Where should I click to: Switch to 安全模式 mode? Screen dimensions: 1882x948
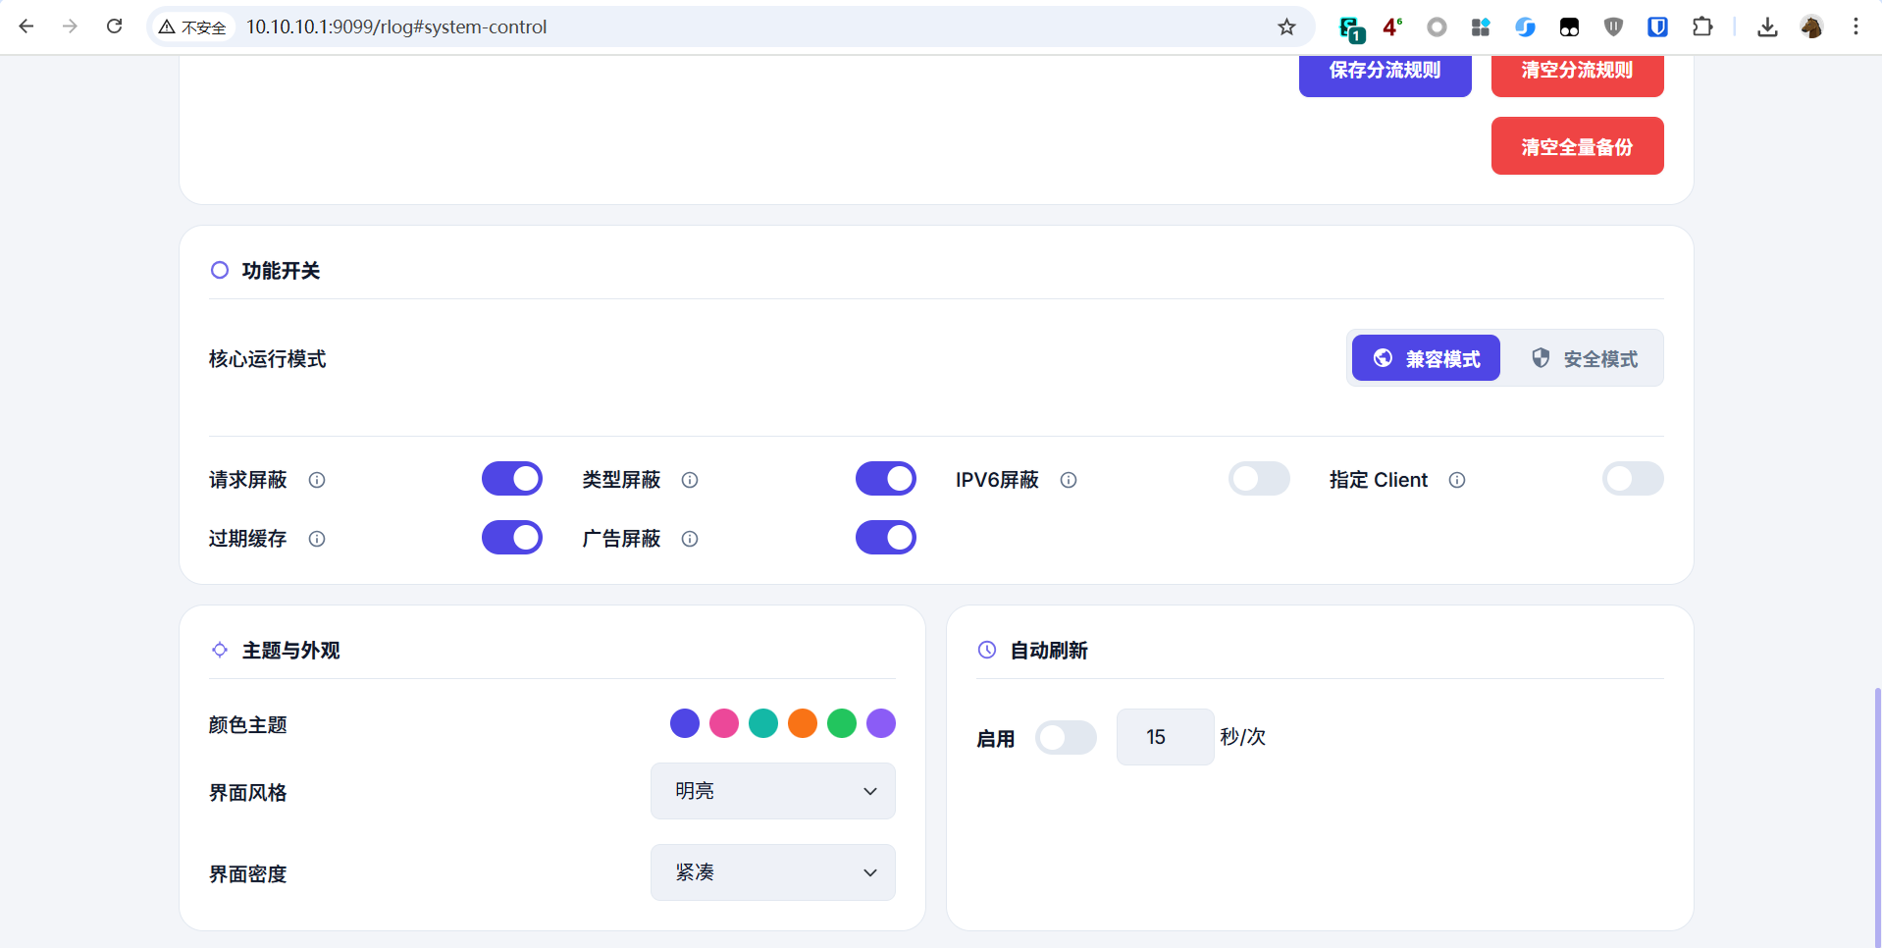pyautogui.click(x=1586, y=358)
